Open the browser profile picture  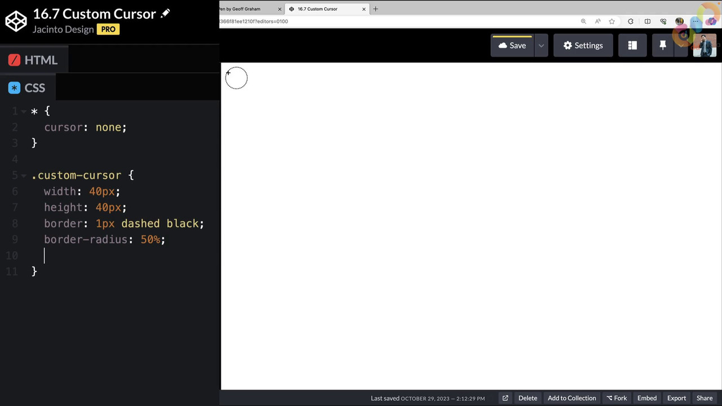coord(679,21)
